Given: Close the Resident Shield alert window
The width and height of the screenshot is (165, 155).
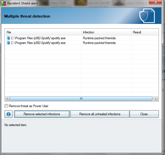Looking at the screenshot, I should point(155,2).
